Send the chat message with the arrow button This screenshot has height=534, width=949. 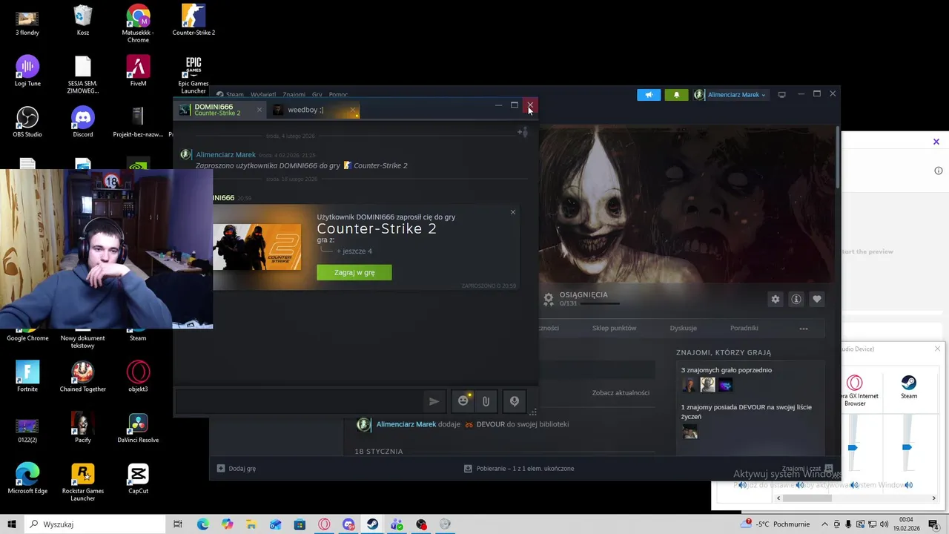tap(434, 401)
